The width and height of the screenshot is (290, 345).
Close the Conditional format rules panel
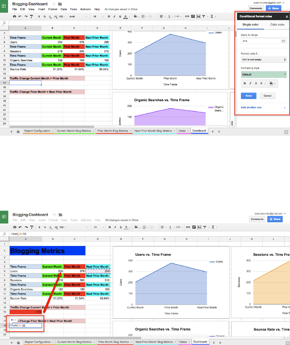coord(287,16)
